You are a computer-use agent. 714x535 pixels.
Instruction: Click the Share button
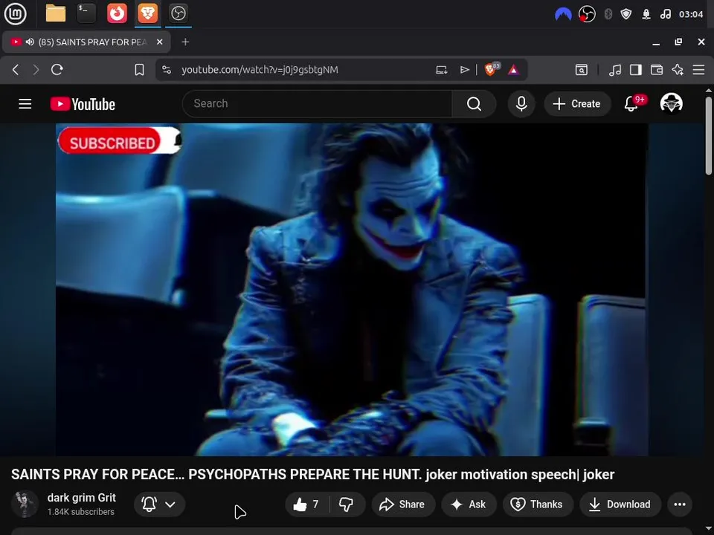click(x=403, y=504)
